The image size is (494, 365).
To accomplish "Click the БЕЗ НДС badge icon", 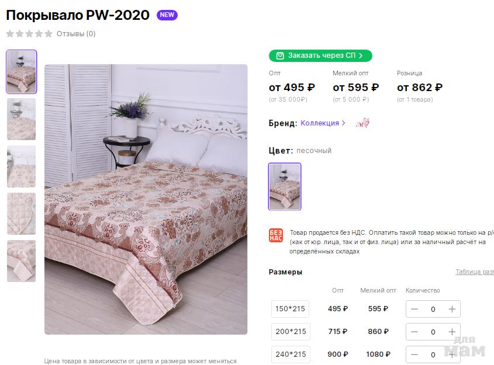I will pyautogui.click(x=276, y=235).
